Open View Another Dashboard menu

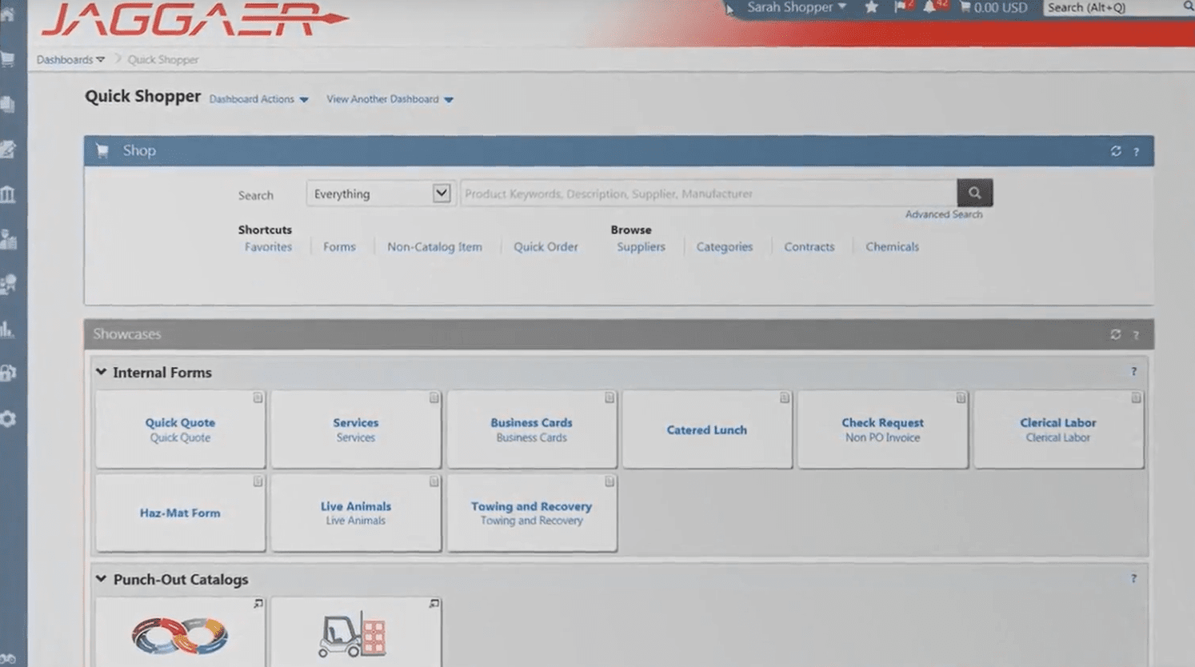click(x=389, y=99)
